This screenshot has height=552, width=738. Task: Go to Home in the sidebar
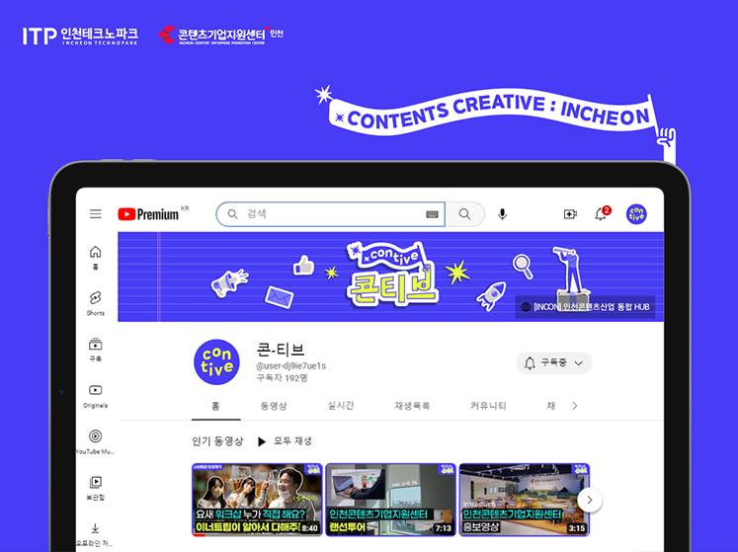click(96, 258)
